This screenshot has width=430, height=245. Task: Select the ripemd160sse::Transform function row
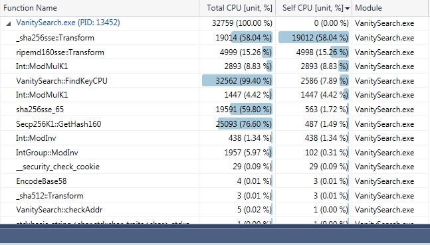click(215, 52)
